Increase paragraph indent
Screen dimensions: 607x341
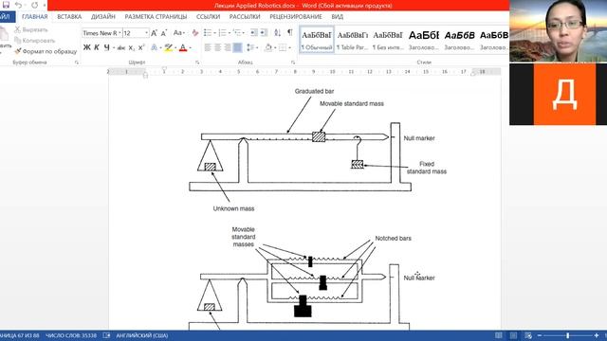264,33
